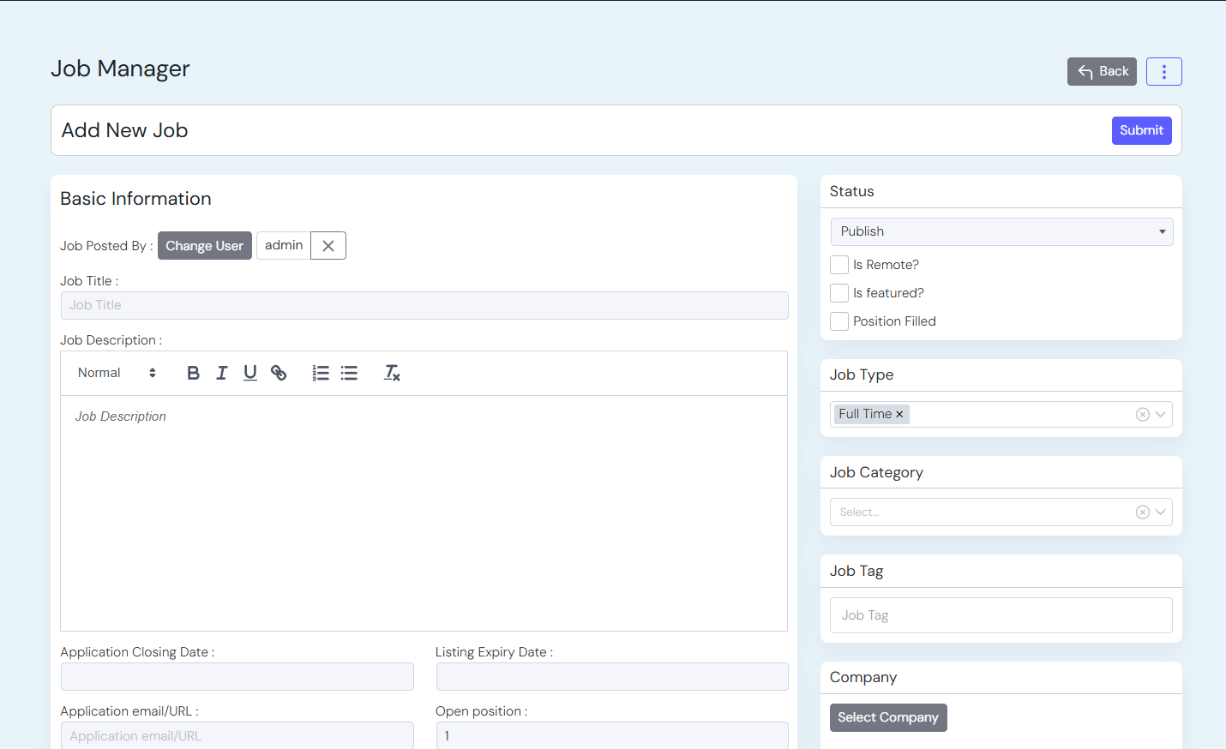This screenshot has width=1226, height=749.
Task: Create a numbered list in editor
Action: pos(321,373)
